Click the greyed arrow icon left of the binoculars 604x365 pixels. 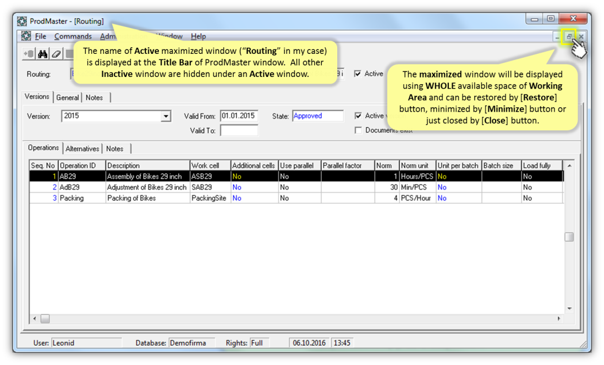pos(29,54)
